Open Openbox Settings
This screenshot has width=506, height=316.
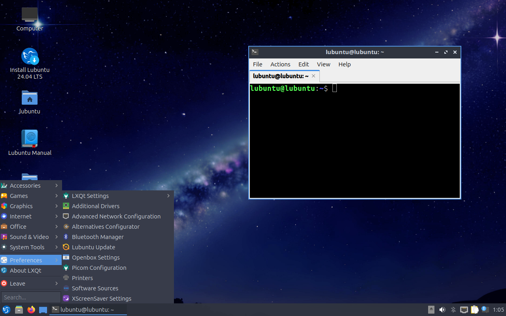point(118,258)
